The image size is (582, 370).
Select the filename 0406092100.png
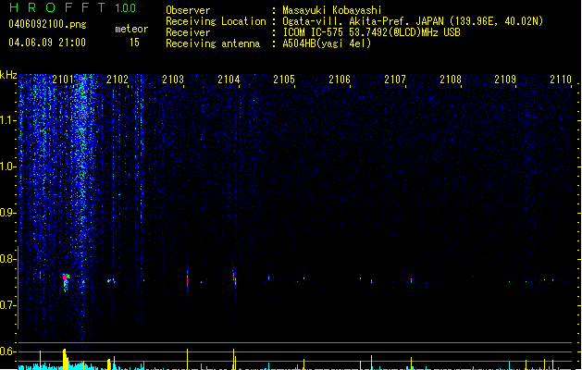coord(47,24)
